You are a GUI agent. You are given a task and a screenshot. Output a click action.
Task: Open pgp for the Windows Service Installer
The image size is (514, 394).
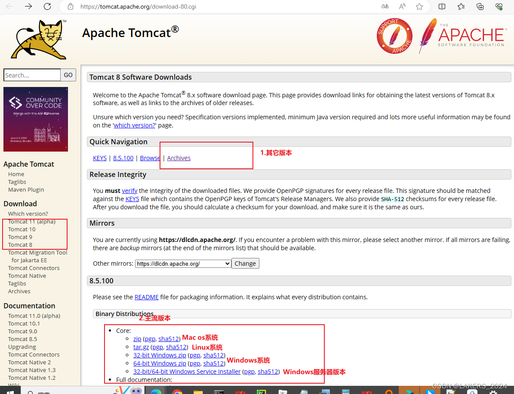(x=249, y=372)
